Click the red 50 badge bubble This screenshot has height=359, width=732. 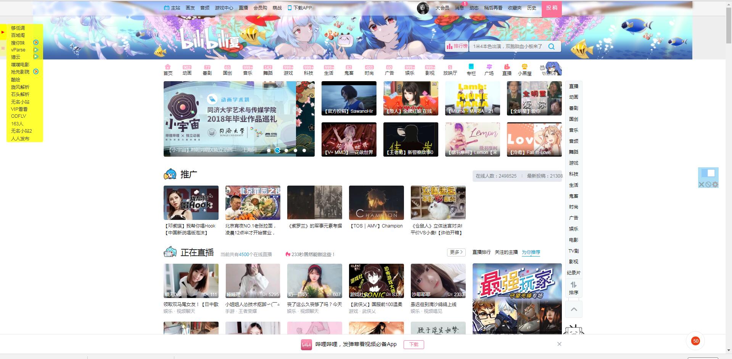[x=695, y=341]
